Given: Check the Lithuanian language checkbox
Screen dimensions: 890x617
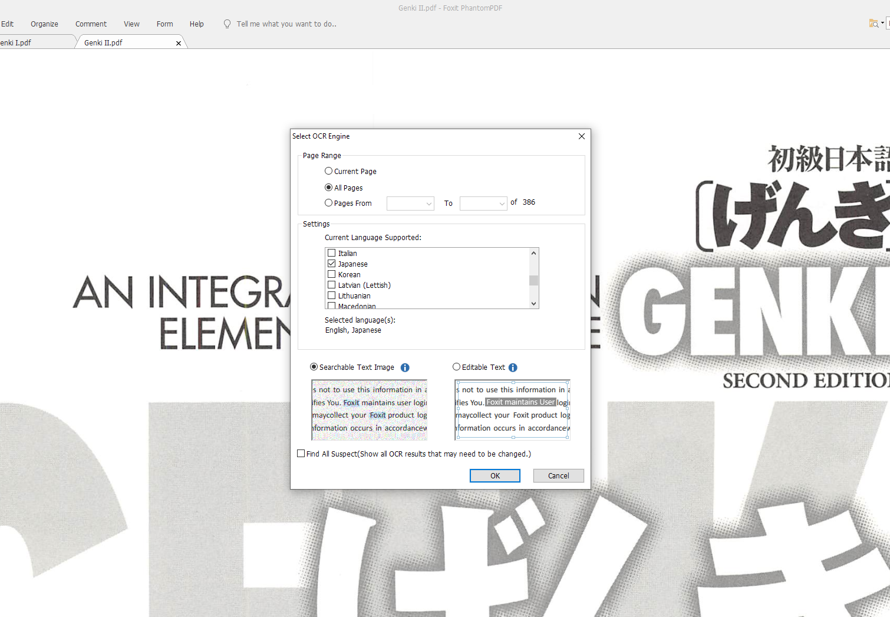Looking at the screenshot, I should (x=332, y=296).
